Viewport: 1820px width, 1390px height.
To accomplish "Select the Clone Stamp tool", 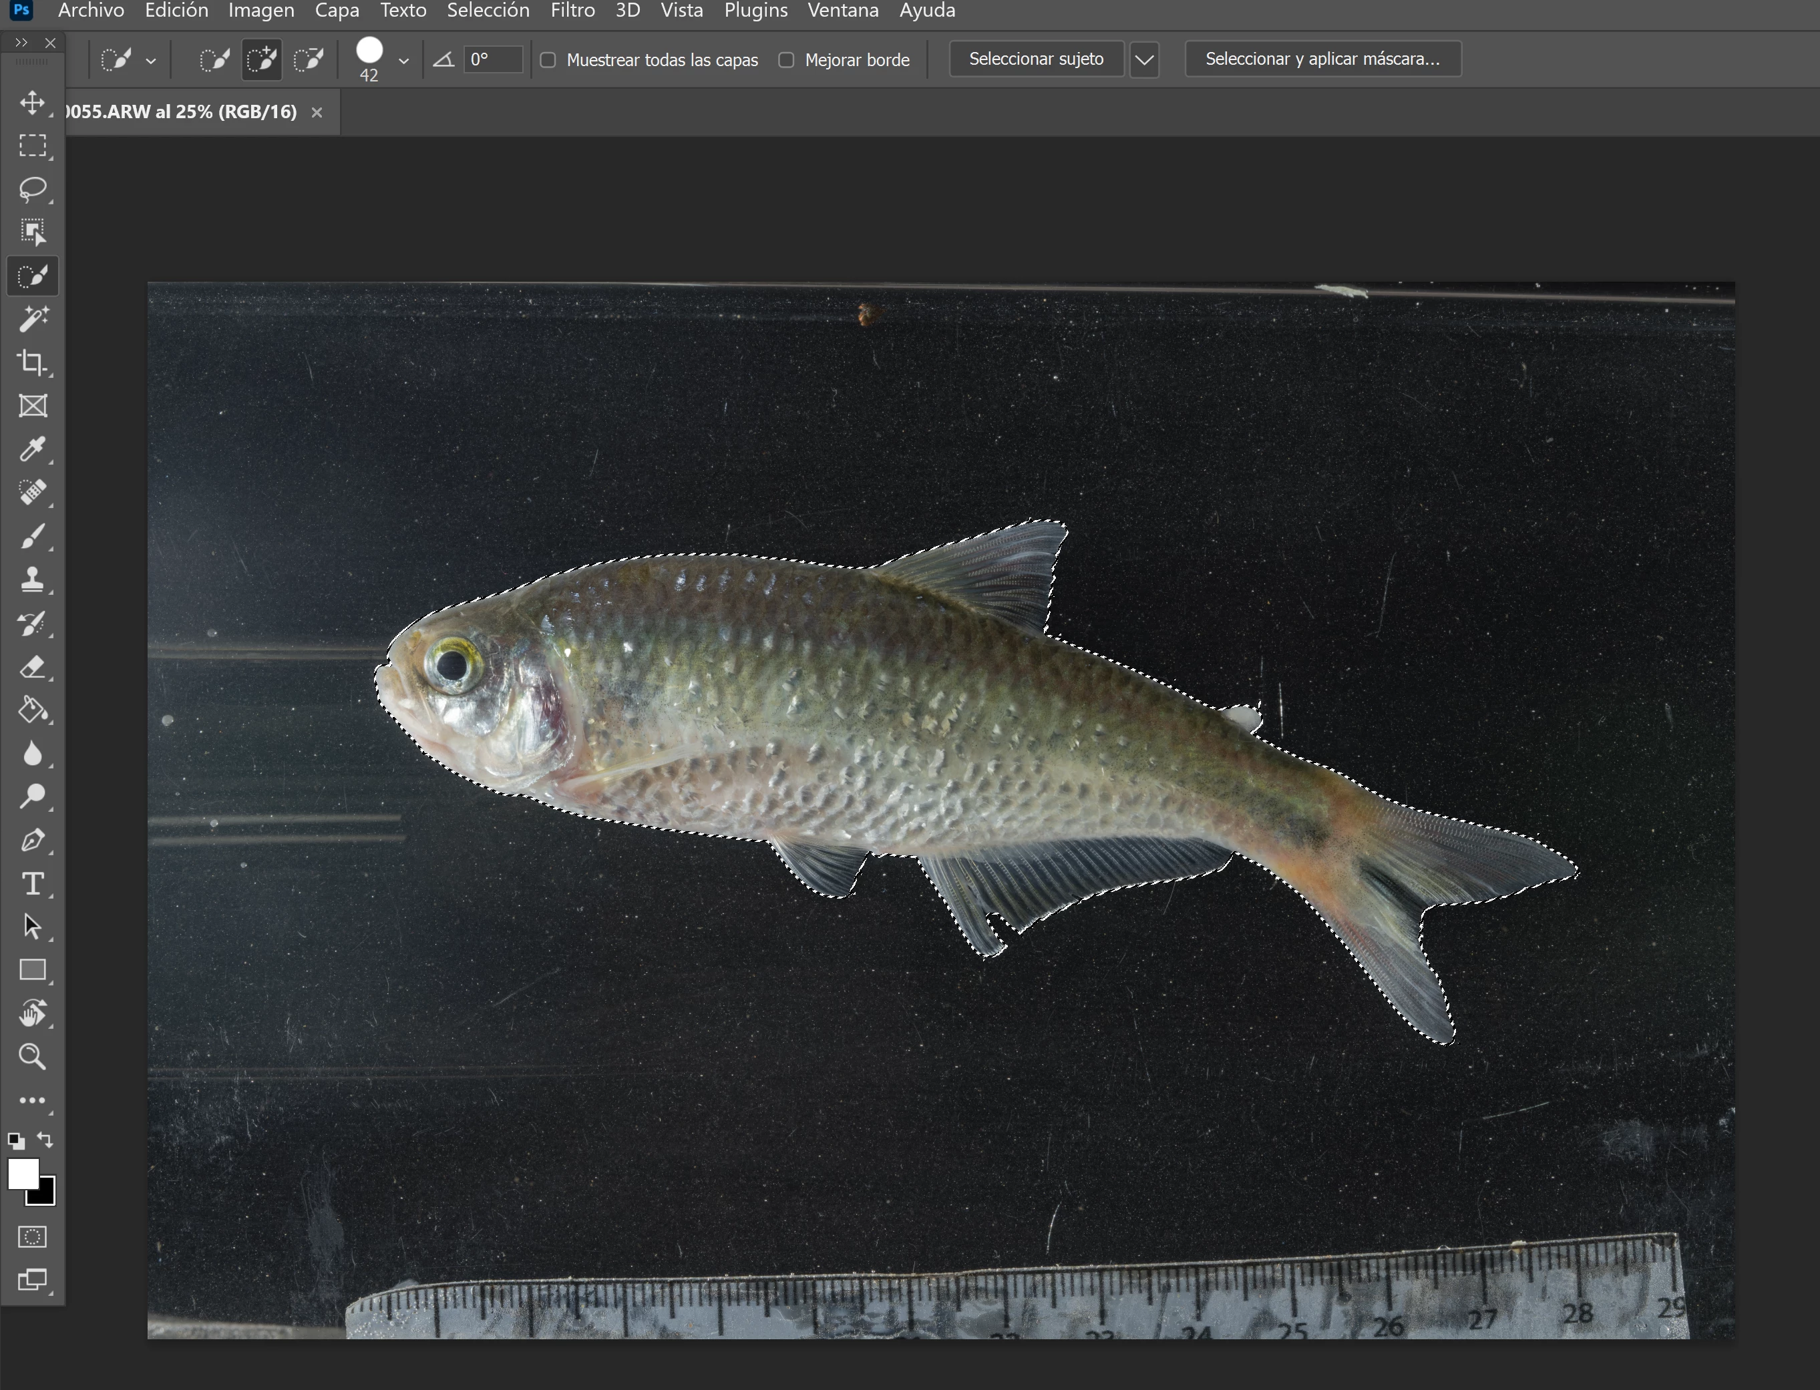I will tap(32, 580).
